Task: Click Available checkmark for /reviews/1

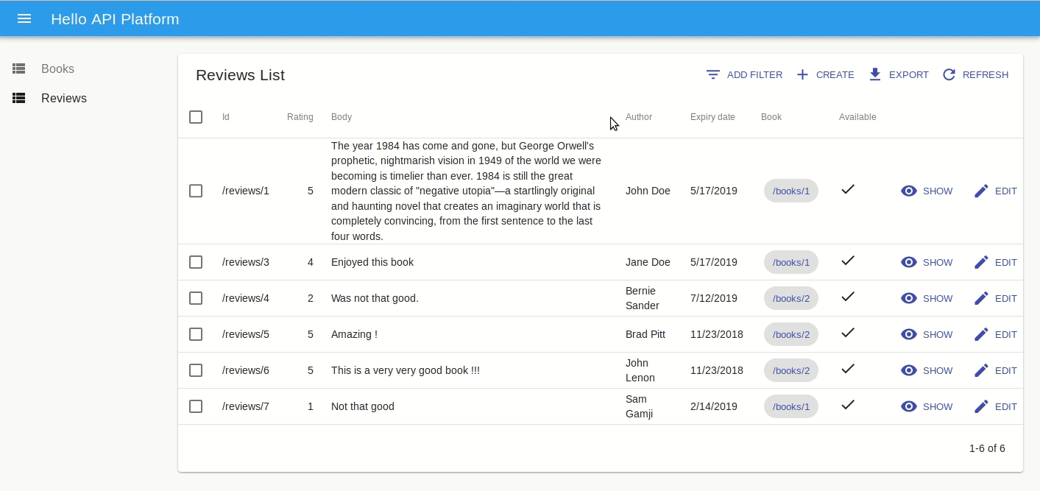Action: [x=848, y=189]
